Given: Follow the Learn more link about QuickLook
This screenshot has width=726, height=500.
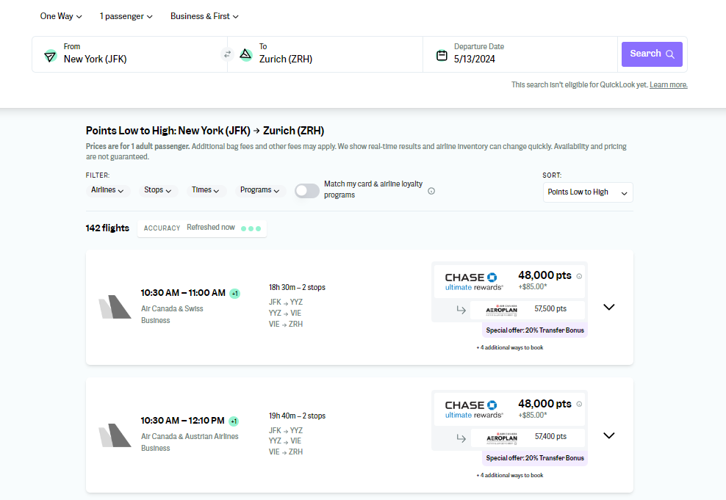Looking at the screenshot, I should click(x=668, y=85).
